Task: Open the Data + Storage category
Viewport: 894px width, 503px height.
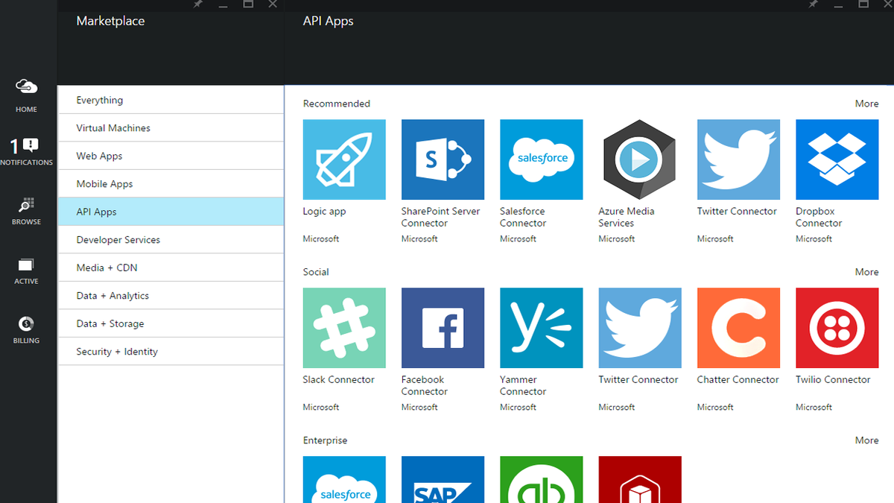Action: (x=171, y=323)
